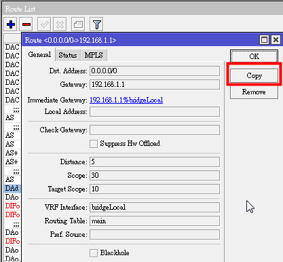Select the Scope field showing 30
Image resolution: width=283 pixels, height=262 pixels.
(155, 176)
